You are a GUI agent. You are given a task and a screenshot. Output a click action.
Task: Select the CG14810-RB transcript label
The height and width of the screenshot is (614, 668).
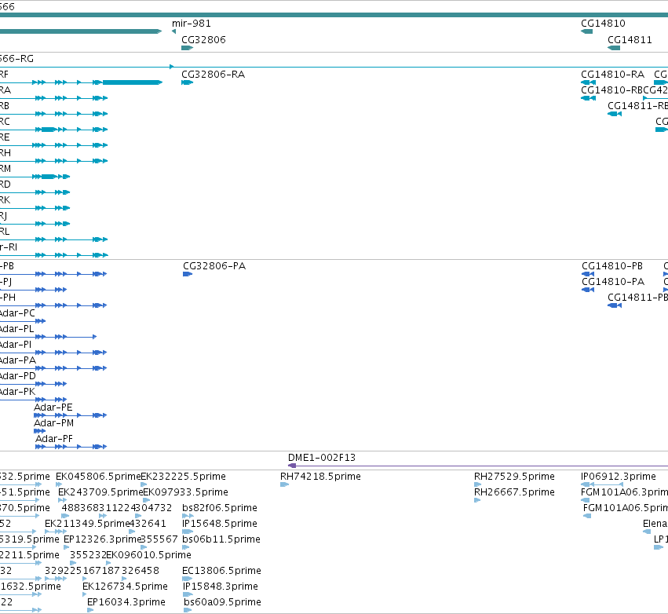point(612,90)
